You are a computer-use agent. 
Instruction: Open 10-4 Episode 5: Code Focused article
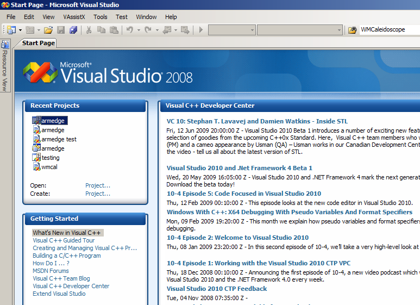click(x=244, y=194)
